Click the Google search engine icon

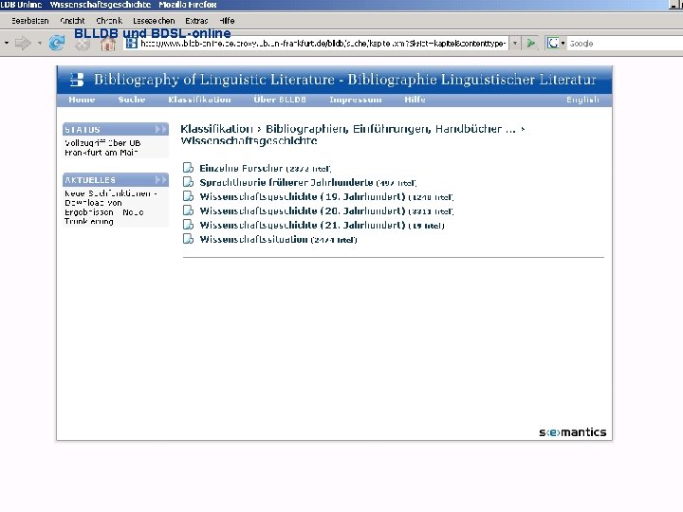pos(553,43)
